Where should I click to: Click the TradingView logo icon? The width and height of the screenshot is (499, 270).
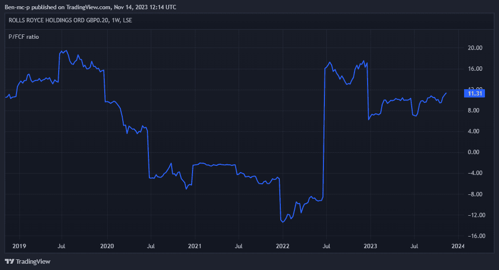click(9, 261)
